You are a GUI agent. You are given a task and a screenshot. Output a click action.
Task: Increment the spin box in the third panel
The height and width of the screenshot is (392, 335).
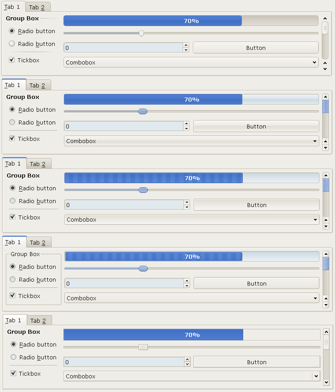click(x=187, y=202)
